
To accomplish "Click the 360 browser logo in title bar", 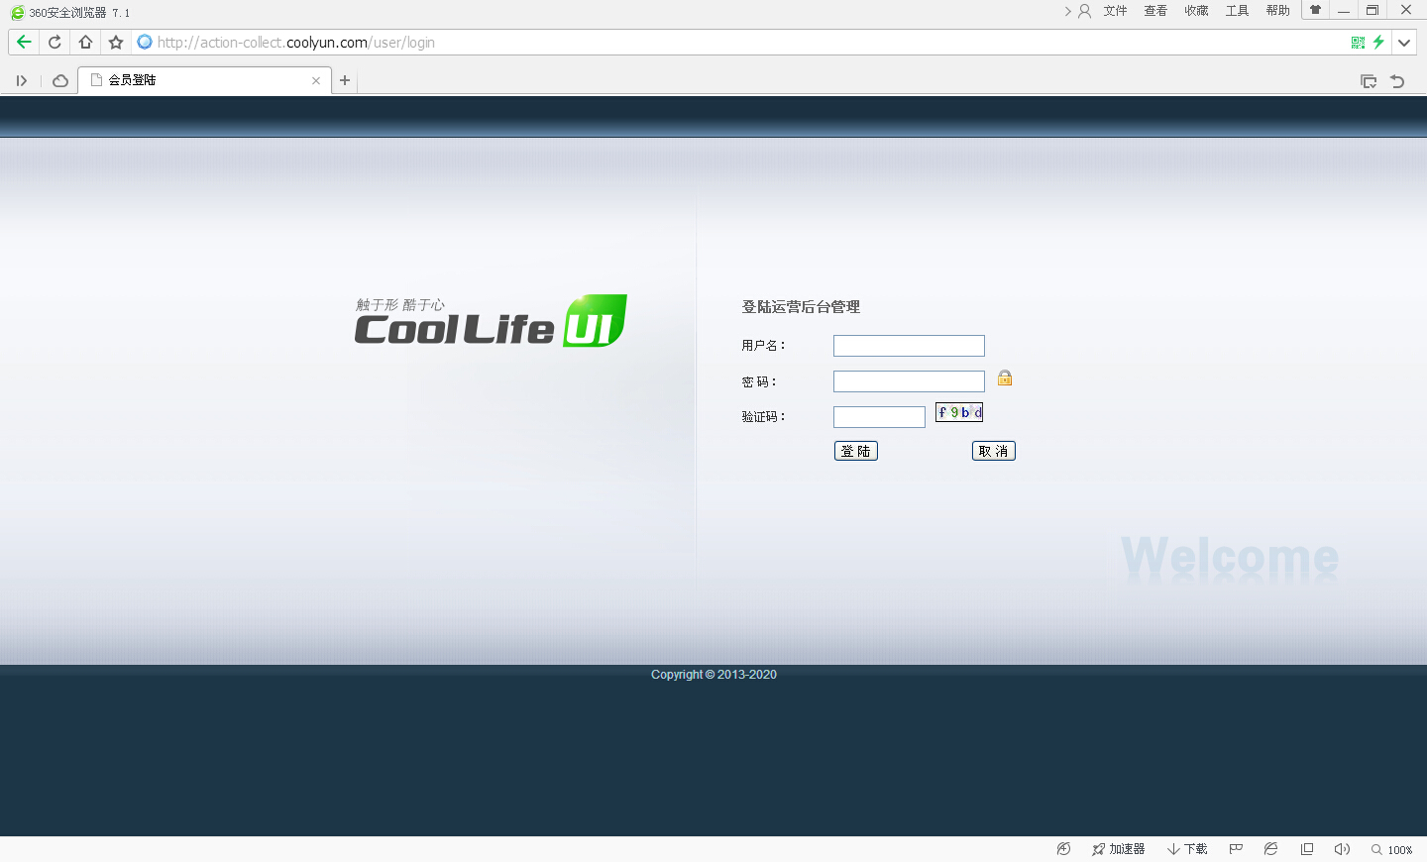I will [17, 12].
